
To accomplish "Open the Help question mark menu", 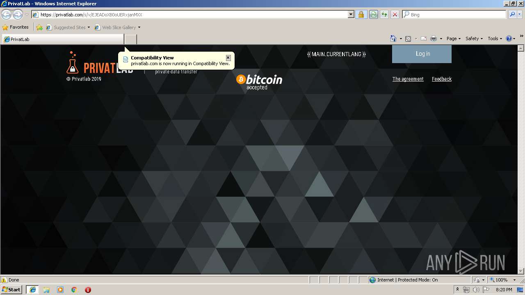I will click(x=511, y=39).
